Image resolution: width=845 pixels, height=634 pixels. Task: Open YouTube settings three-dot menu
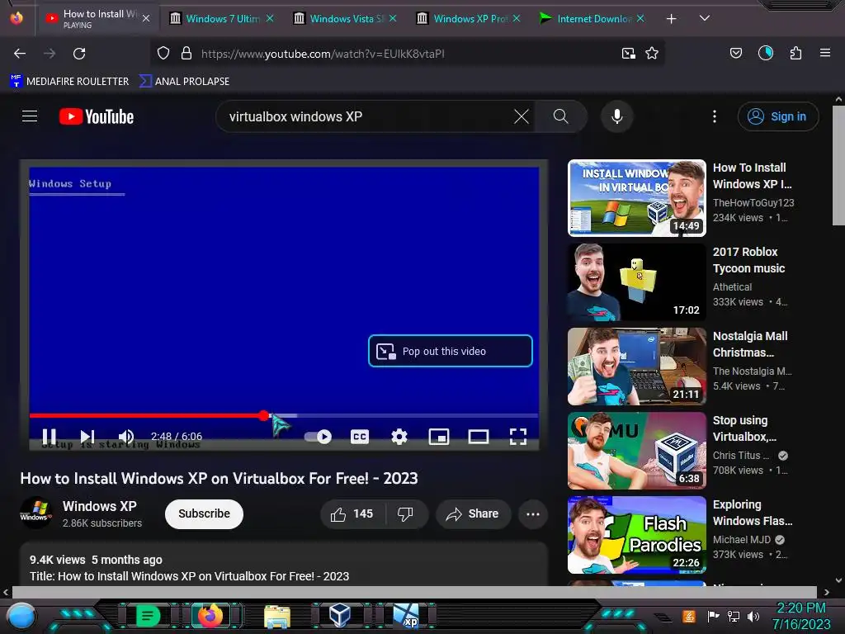click(715, 116)
